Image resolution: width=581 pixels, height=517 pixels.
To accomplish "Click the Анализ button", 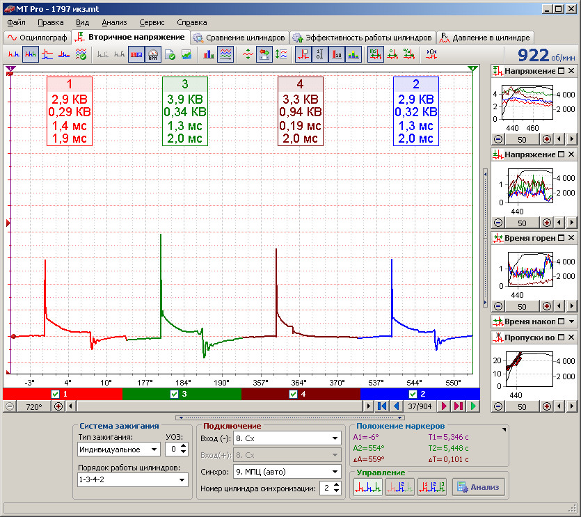I will [478, 487].
